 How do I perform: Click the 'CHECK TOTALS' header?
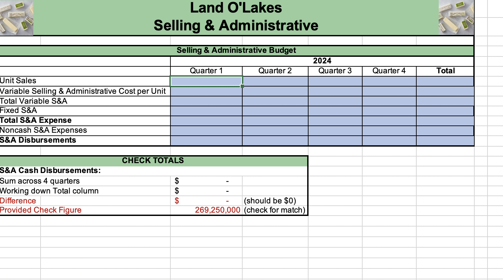(x=153, y=160)
